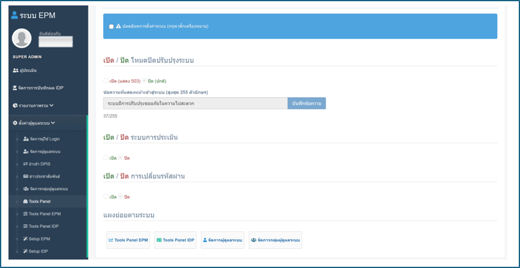
Task: Click the wrench icon beside Setup IDP
Action: click(x=25, y=251)
